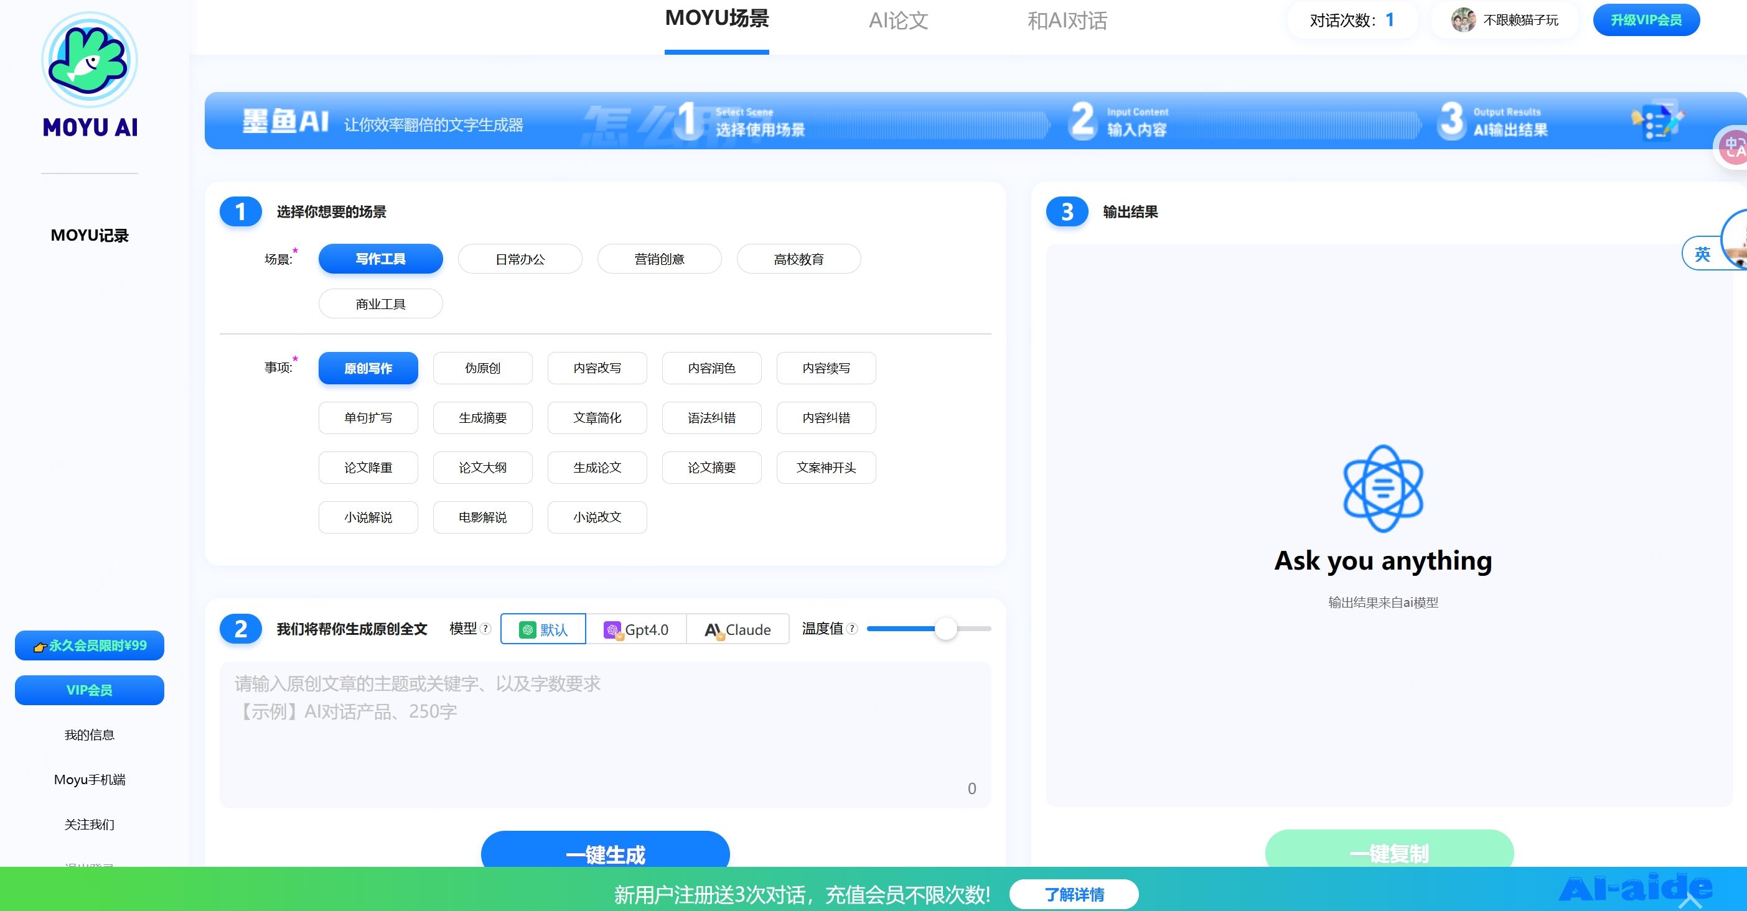Click the topic input text area
The height and width of the screenshot is (911, 1747).
(605, 735)
